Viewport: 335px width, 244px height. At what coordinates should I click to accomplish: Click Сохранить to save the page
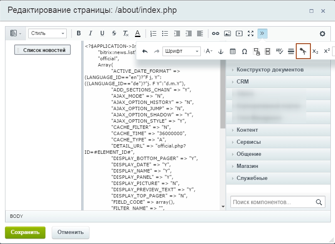[x=25, y=232]
